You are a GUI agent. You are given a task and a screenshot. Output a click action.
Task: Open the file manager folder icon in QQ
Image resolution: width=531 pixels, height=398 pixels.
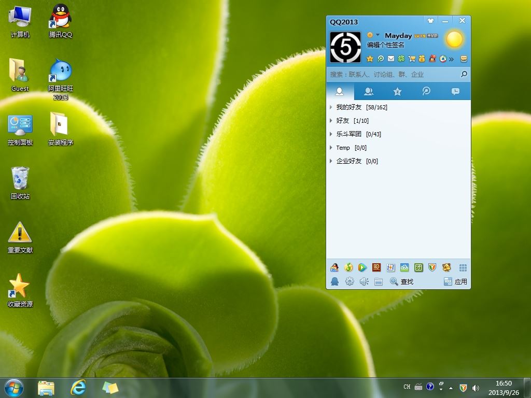(379, 281)
